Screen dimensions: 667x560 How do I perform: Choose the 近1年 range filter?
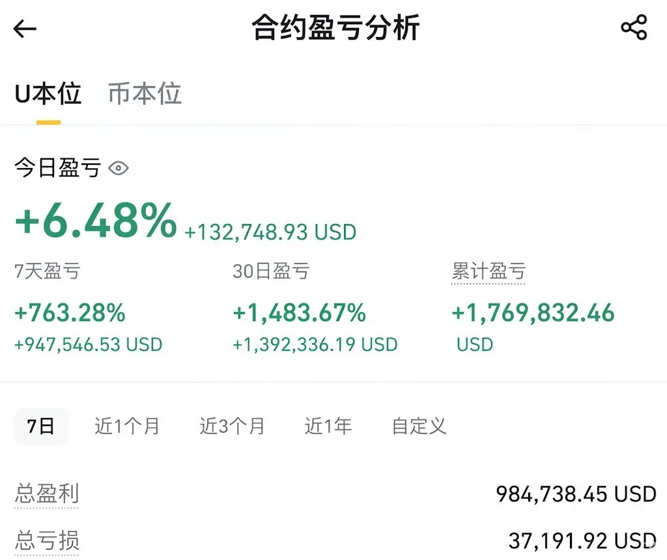[328, 426]
